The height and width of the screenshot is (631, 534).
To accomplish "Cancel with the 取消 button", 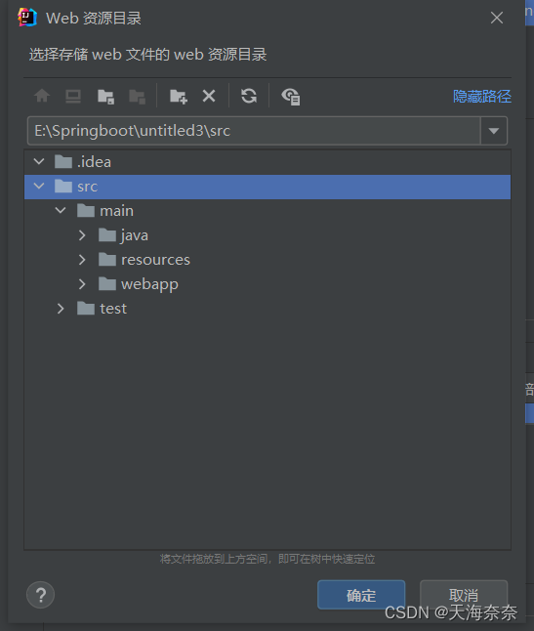I will [464, 595].
